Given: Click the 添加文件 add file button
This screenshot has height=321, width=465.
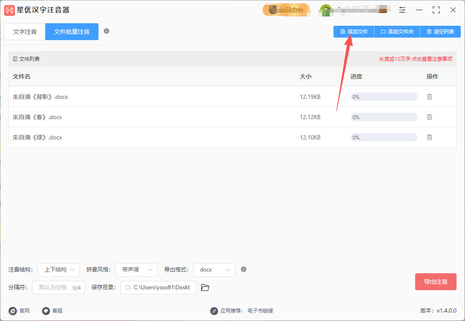Looking at the screenshot, I should (353, 31).
